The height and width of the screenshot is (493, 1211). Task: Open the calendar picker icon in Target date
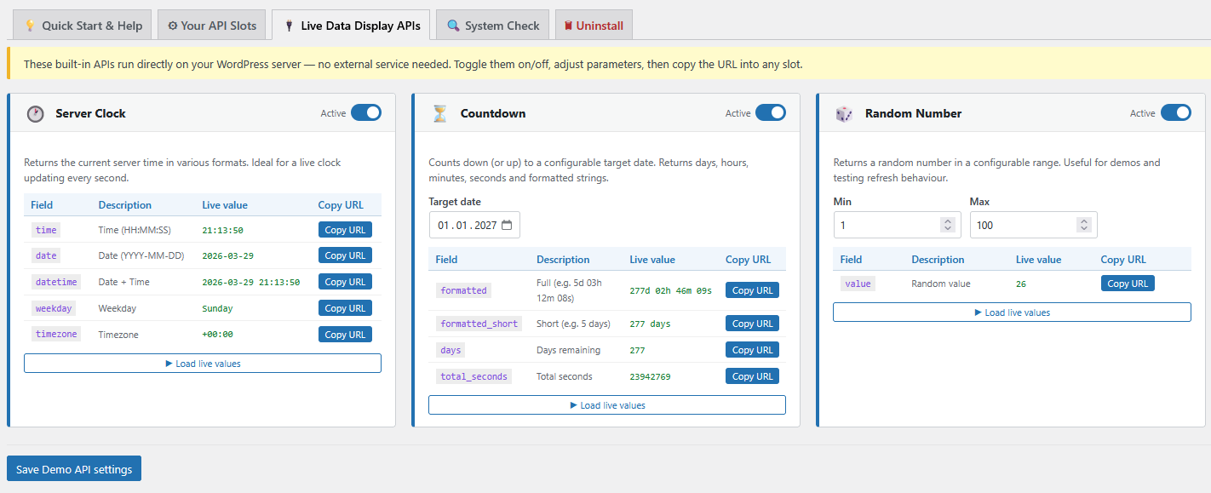(507, 226)
